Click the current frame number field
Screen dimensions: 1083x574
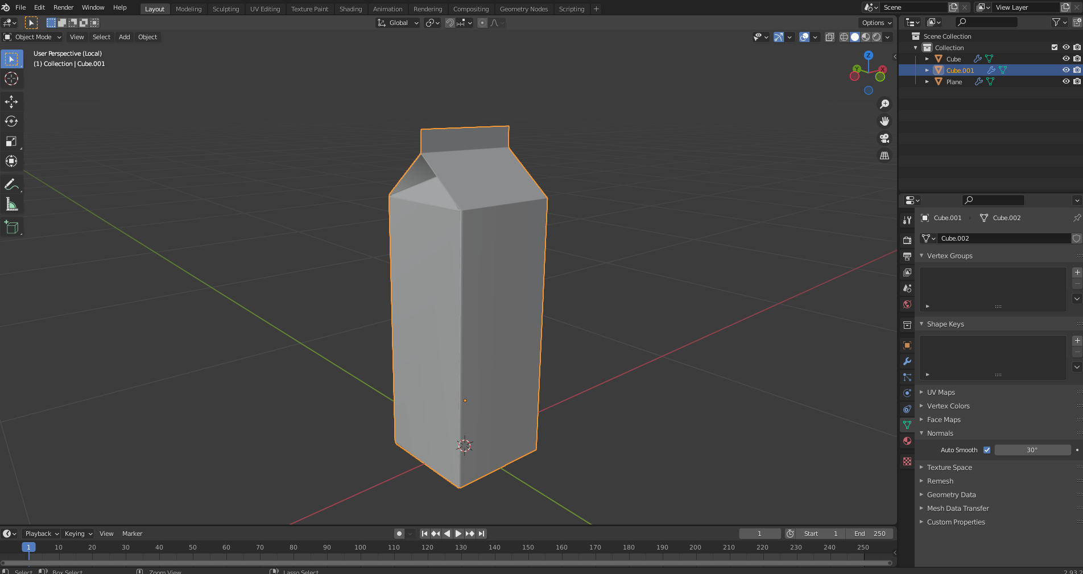(x=759, y=534)
